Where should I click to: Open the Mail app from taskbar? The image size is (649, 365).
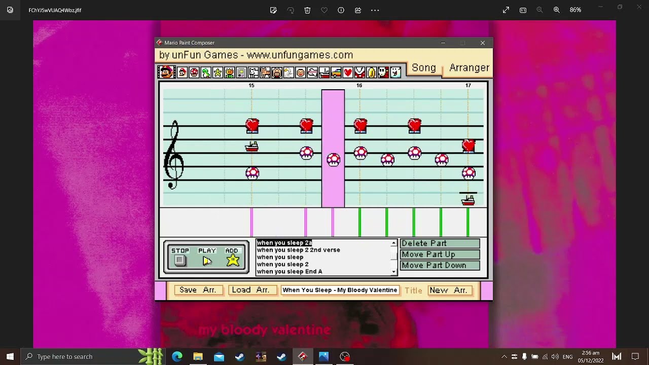219,356
